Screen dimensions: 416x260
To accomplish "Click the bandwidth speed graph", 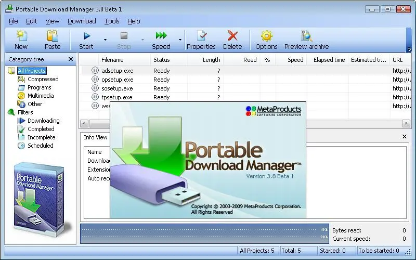I will point(204,233).
